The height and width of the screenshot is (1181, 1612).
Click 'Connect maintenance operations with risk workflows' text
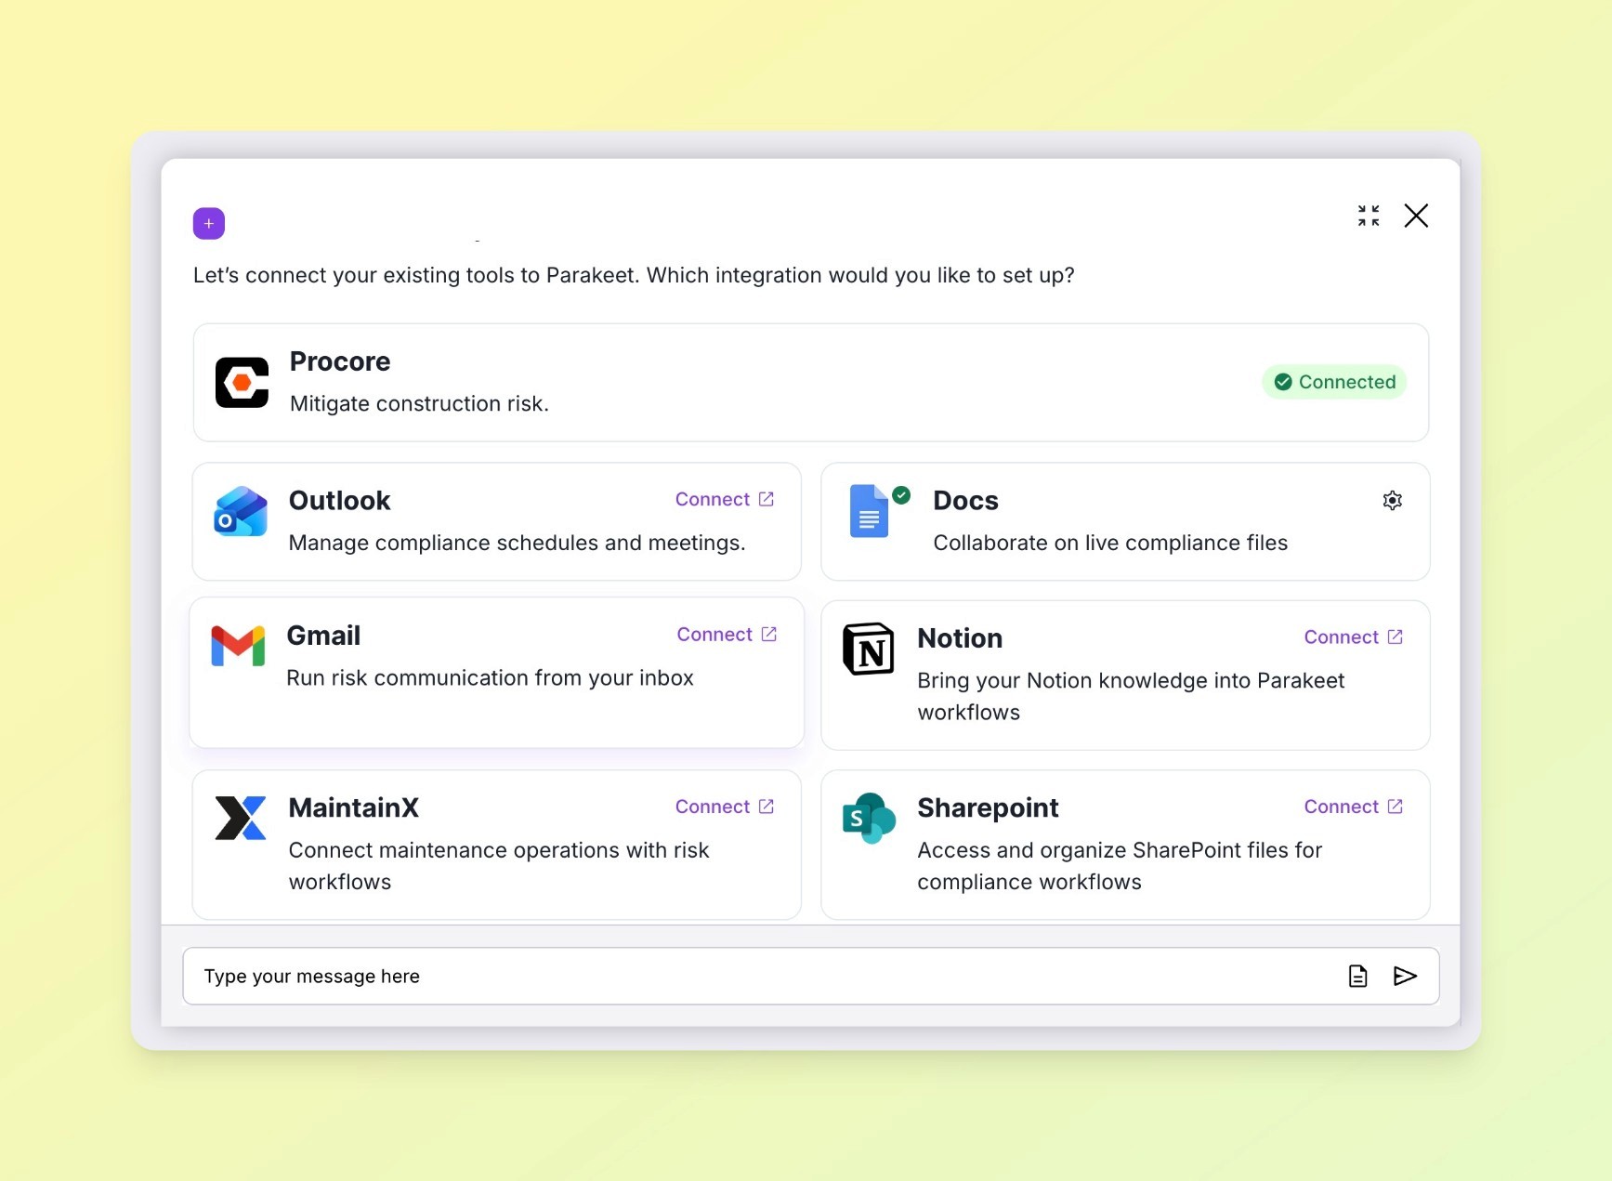(x=499, y=866)
